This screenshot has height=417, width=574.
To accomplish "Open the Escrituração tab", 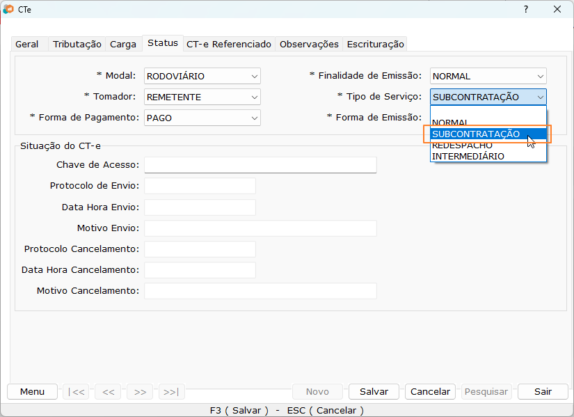I will [x=375, y=44].
